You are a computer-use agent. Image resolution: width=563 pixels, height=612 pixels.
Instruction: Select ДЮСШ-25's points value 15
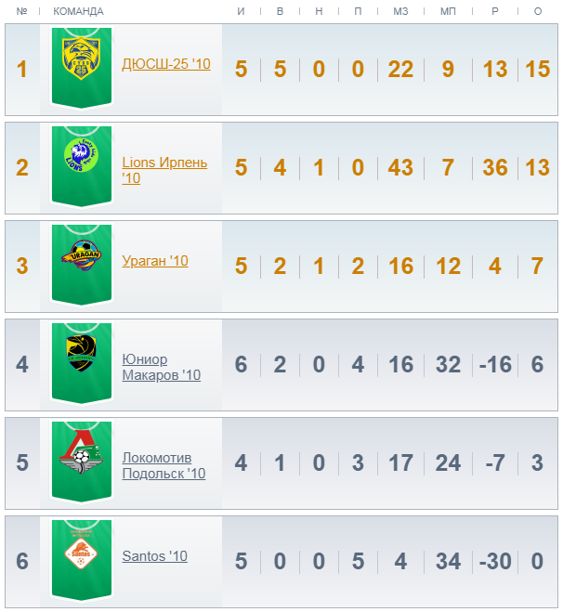538,69
